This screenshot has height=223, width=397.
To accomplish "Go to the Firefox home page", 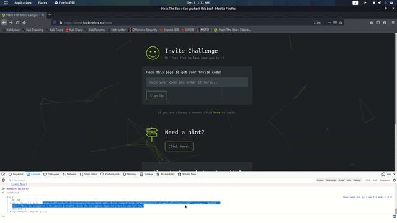I will pyautogui.click(x=24, y=22).
